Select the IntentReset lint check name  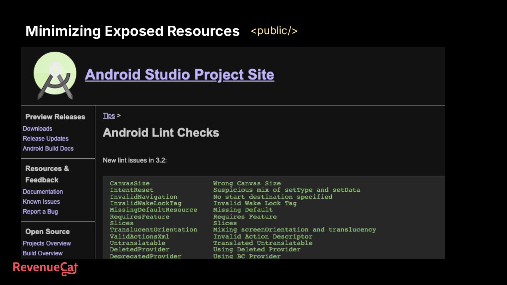pos(132,190)
